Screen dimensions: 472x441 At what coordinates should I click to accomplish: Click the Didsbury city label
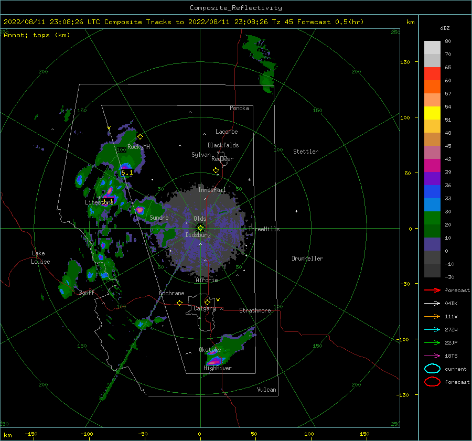pyautogui.click(x=198, y=235)
